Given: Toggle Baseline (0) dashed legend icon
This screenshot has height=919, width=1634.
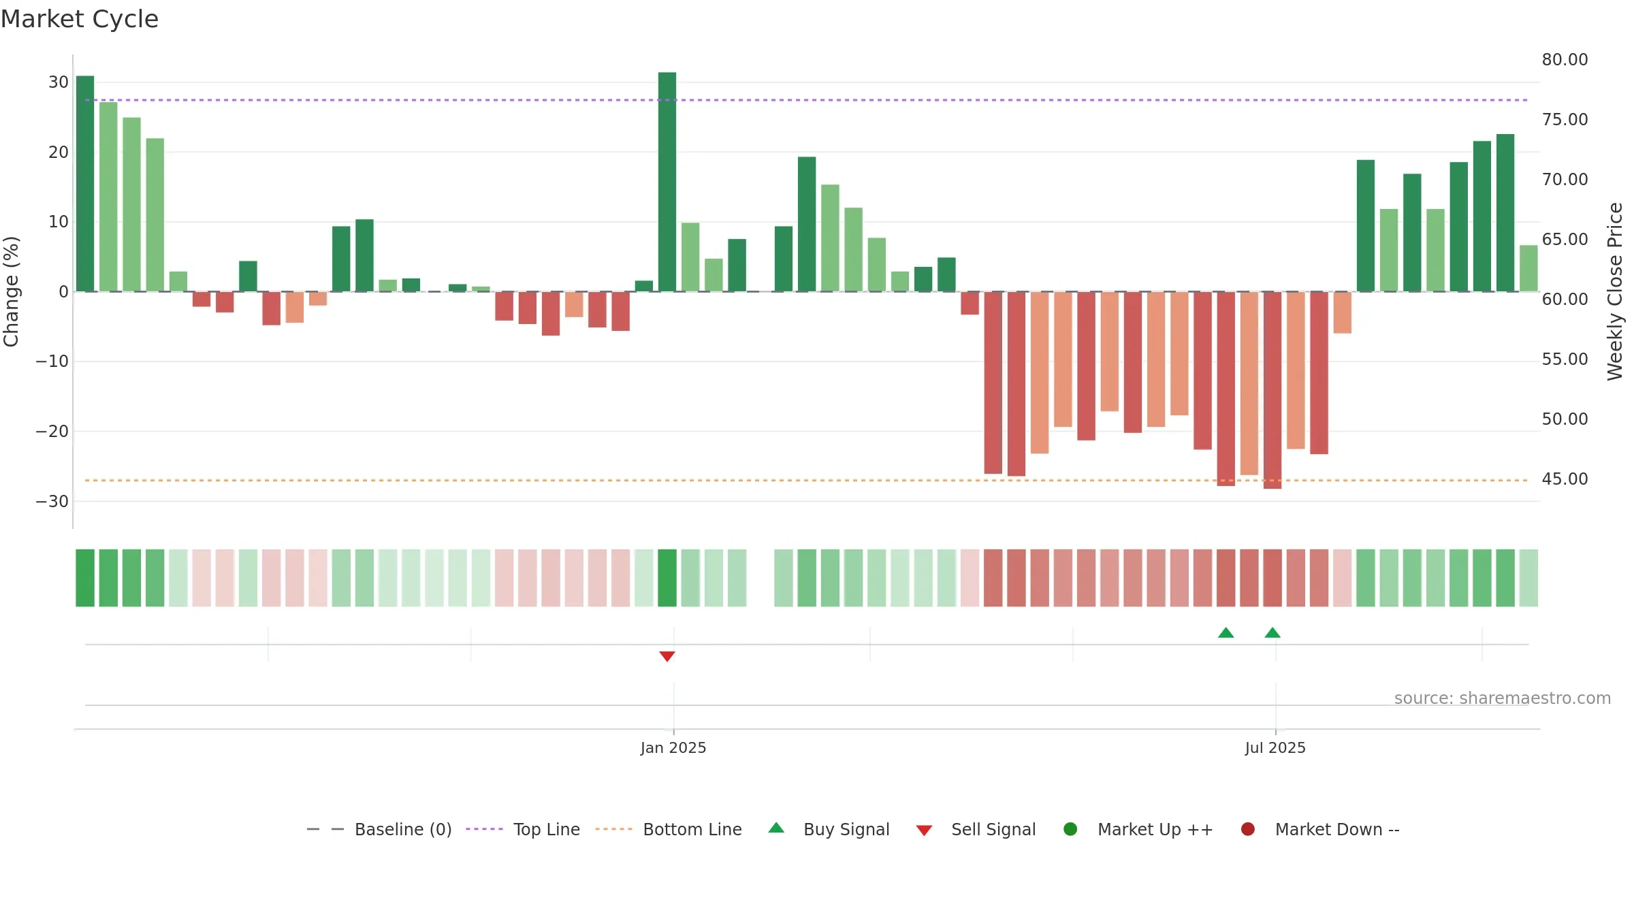Looking at the screenshot, I should click(325, 829).
